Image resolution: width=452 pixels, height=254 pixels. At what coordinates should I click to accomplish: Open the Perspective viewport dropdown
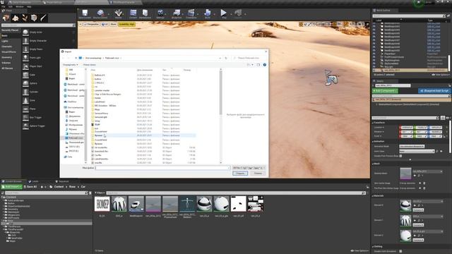[91, 25]
